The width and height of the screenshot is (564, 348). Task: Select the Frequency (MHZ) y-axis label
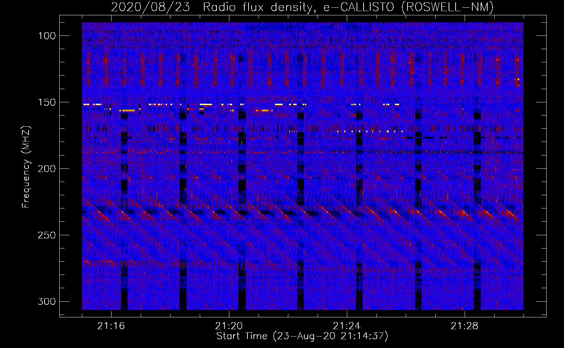click(26, 167)
